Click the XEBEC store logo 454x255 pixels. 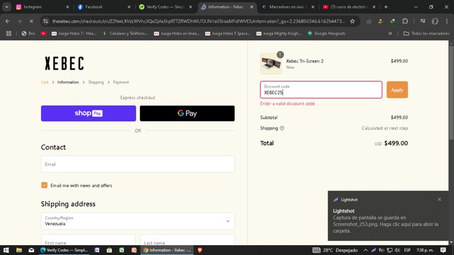tap(65, 63)
